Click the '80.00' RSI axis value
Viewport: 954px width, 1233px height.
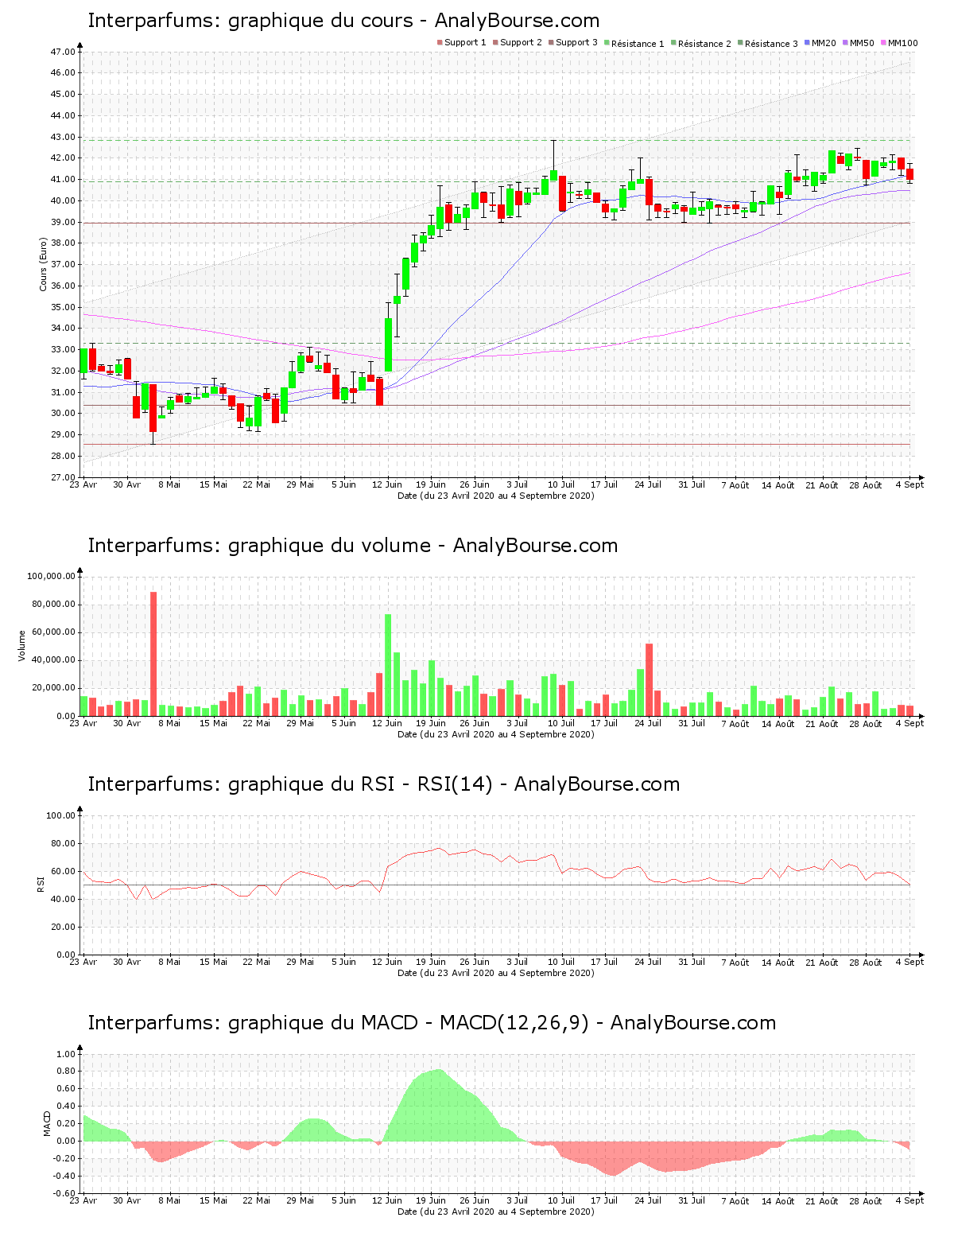click(63, 843)
